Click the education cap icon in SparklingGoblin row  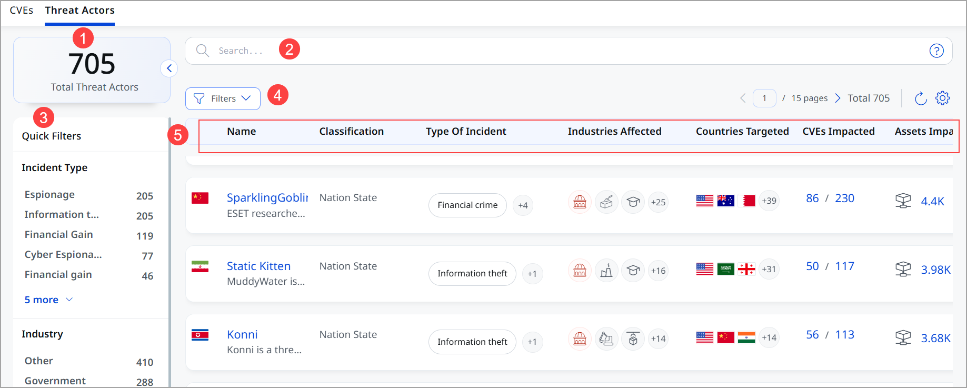click(x=633, y=202)
